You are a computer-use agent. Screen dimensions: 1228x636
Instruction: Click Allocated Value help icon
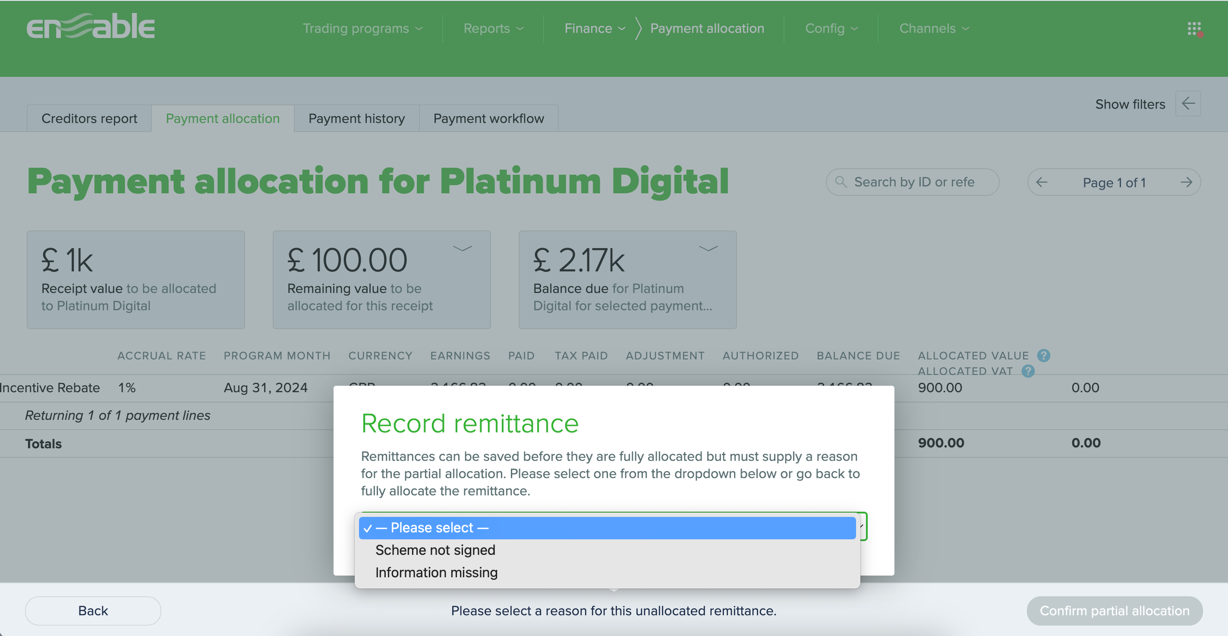(x=1043, y=355)
